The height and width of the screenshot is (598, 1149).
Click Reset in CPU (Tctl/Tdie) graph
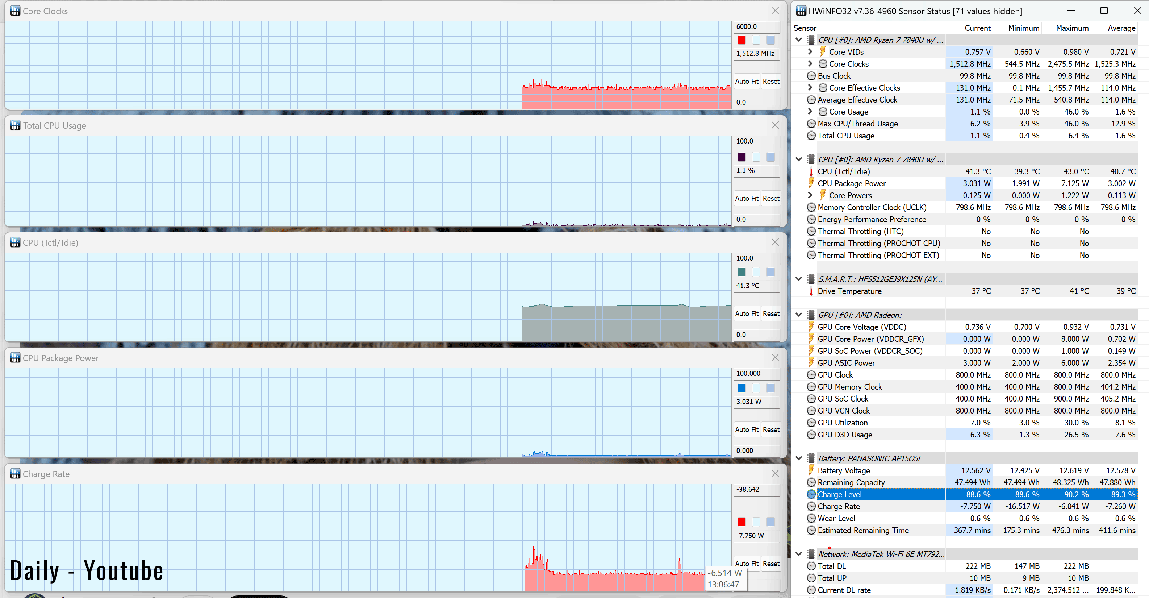[771, 314]
